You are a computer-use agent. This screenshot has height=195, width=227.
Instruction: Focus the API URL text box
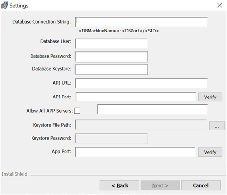coord(141,83)
